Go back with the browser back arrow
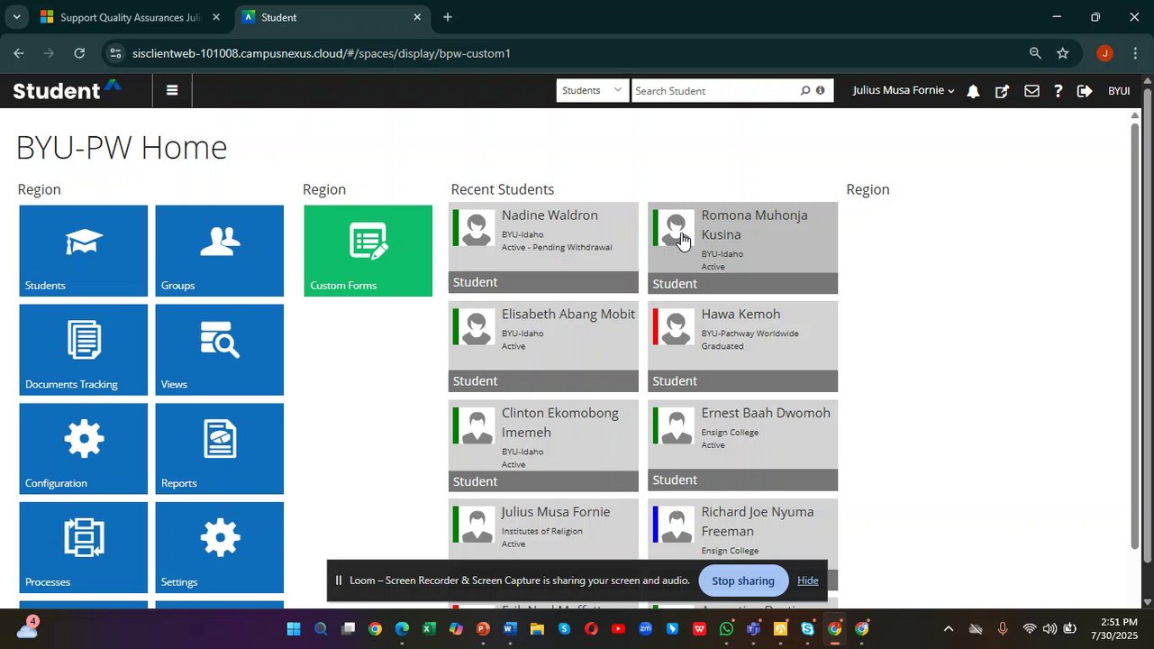This screenshot has width=1154, height=649. point(19,53)
